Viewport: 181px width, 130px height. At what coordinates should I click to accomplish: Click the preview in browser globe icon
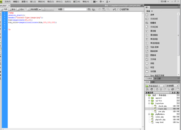pos(94,9)
